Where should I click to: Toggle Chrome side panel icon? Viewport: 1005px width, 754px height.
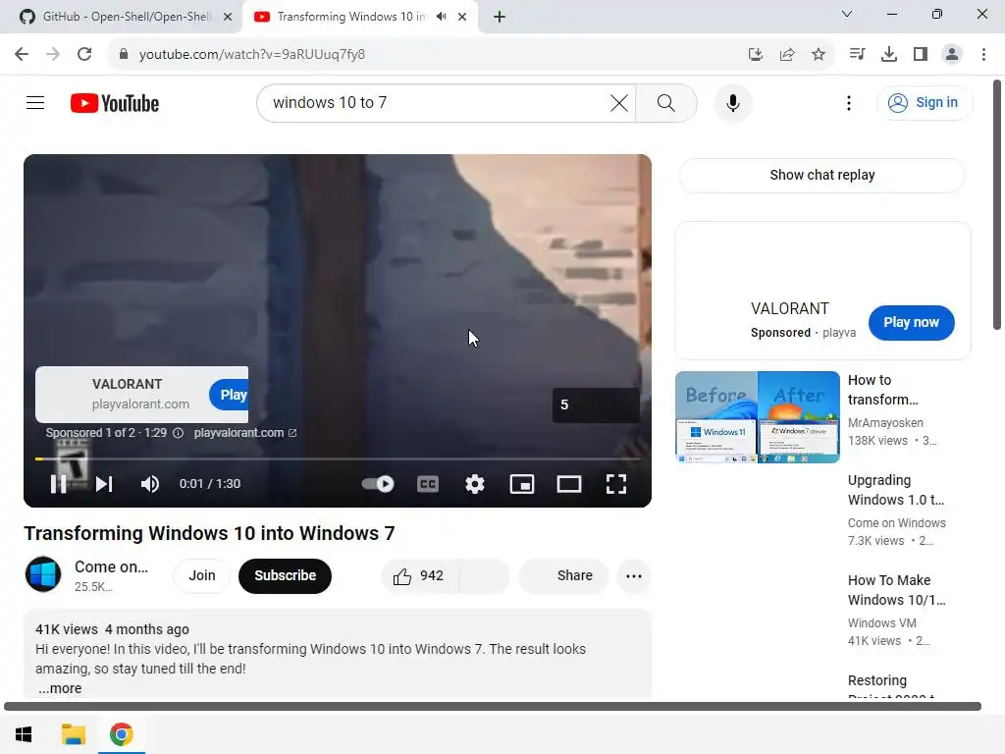pyautogui.click(x=921, y=55)
